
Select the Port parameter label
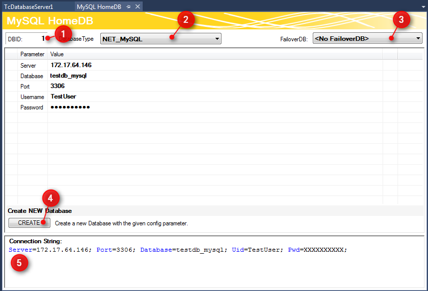tap(25, 87)
